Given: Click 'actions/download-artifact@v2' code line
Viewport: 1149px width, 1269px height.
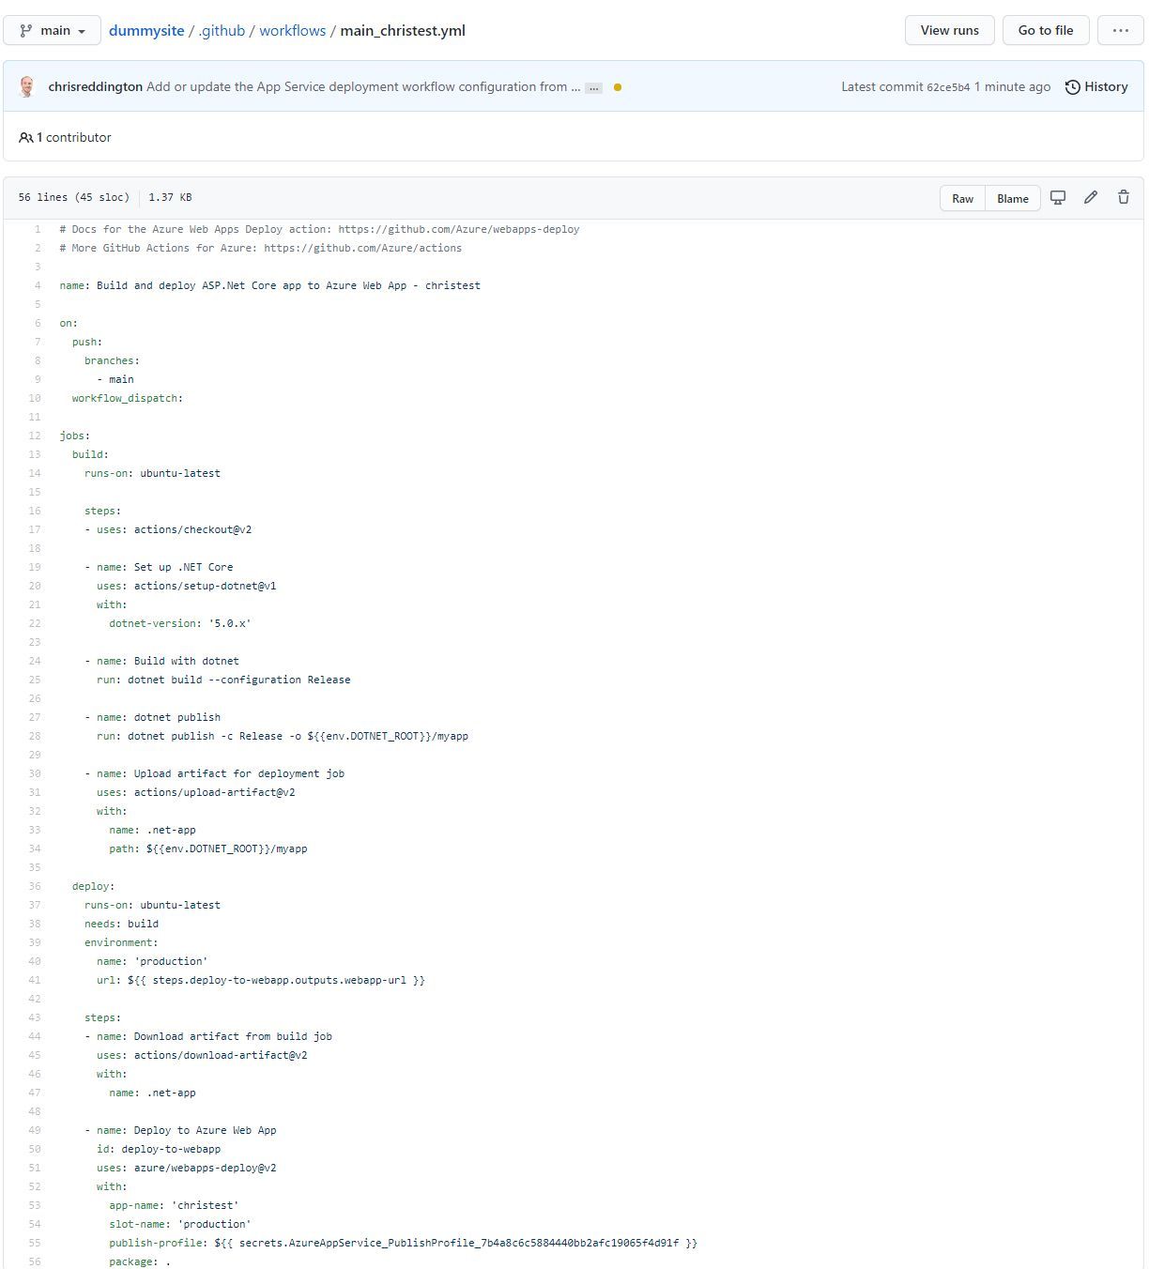Looking at the screenshot, I should [221, 1055].
